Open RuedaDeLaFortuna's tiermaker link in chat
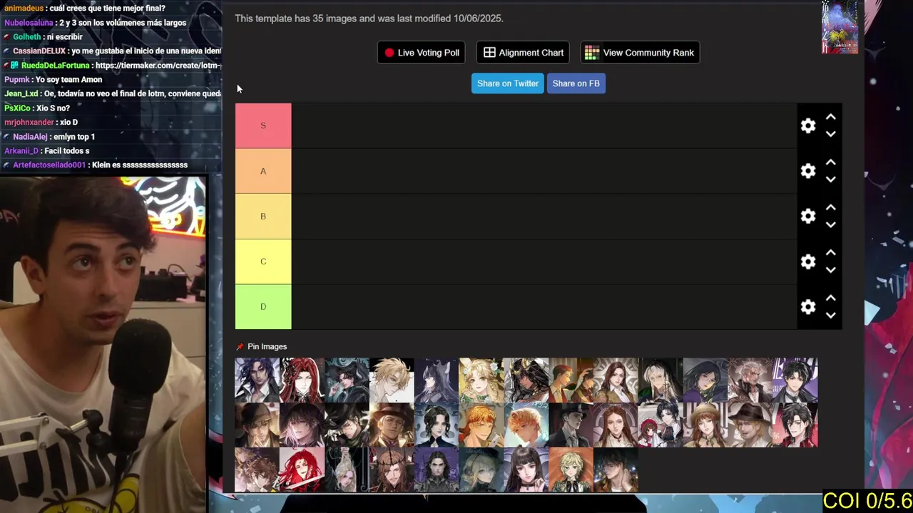Image resolution: width=913 pixels, height=513 pixels. click(x=158, y=66)
